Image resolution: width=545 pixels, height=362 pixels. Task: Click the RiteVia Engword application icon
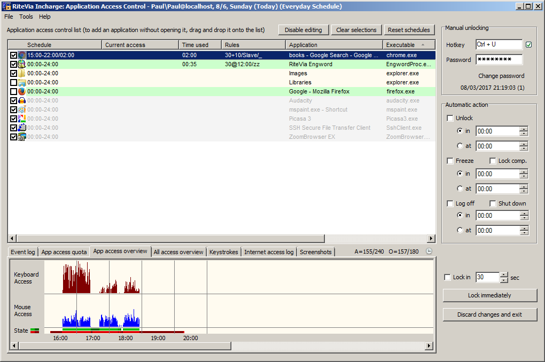(22, 64)
